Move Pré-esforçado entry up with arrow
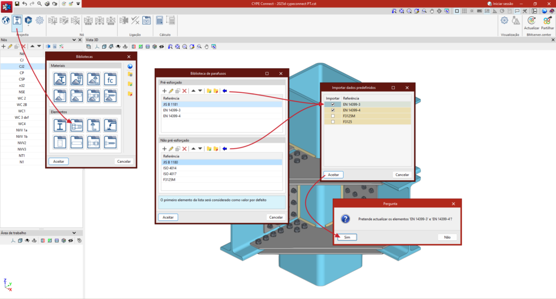This screenshot has width=556, height=299. (x=193, y=91)
